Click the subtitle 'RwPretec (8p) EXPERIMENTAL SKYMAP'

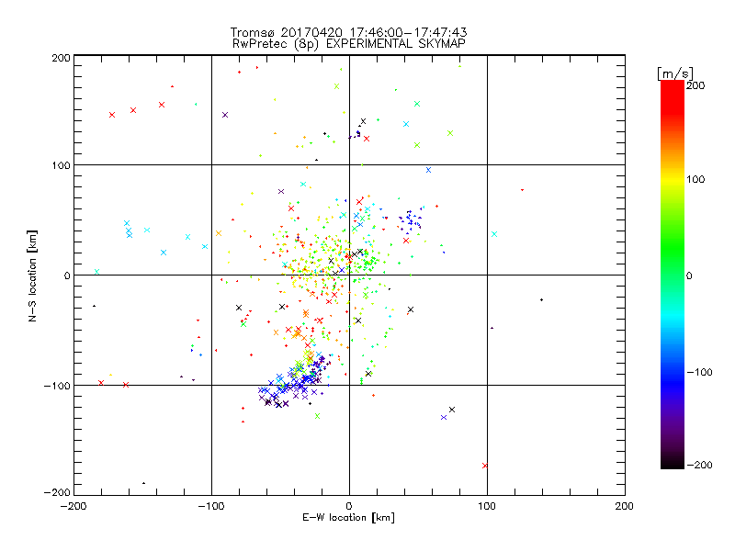point(349,44)
